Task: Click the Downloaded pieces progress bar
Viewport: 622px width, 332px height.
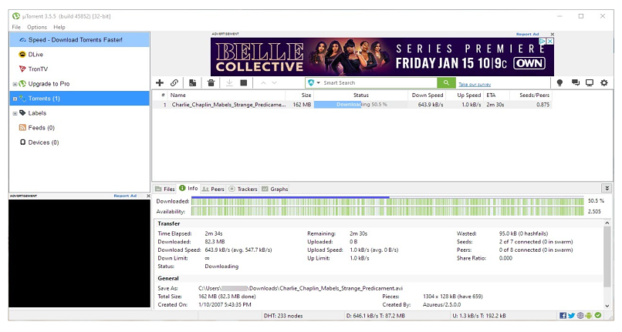Action: tap(387, 201)
